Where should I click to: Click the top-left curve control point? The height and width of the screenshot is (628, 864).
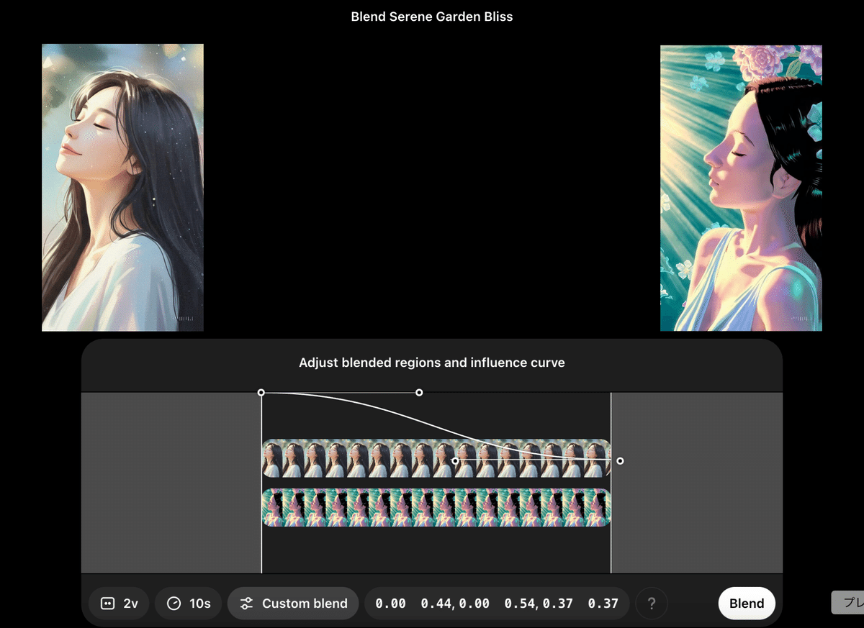click(x=261, y=392)
